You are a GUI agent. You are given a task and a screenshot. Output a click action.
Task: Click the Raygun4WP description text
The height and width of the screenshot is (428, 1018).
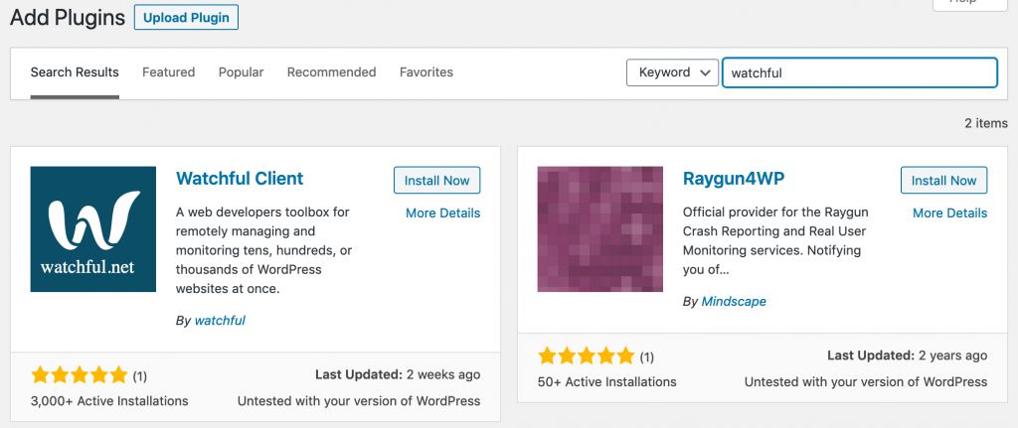(775, 240)
